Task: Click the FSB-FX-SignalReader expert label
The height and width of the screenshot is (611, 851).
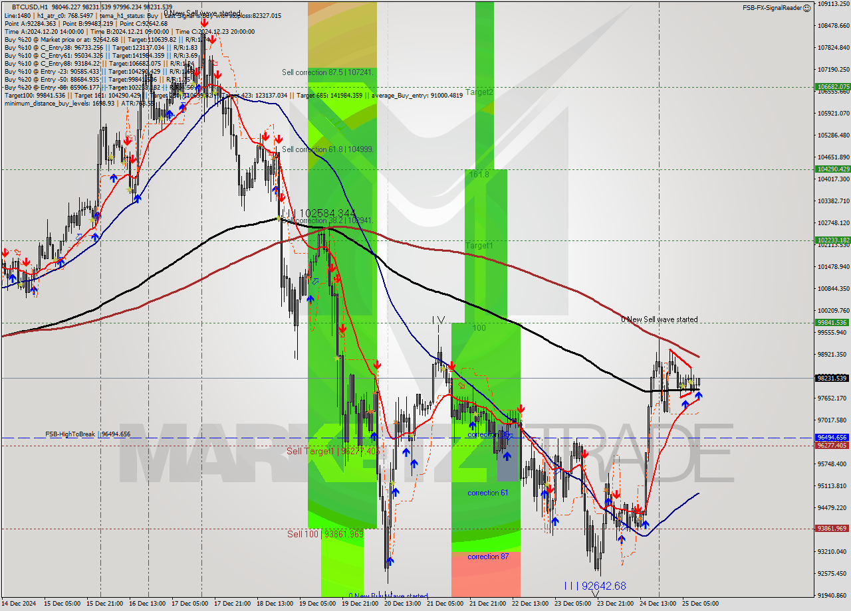Action: [x=772, y=8]
